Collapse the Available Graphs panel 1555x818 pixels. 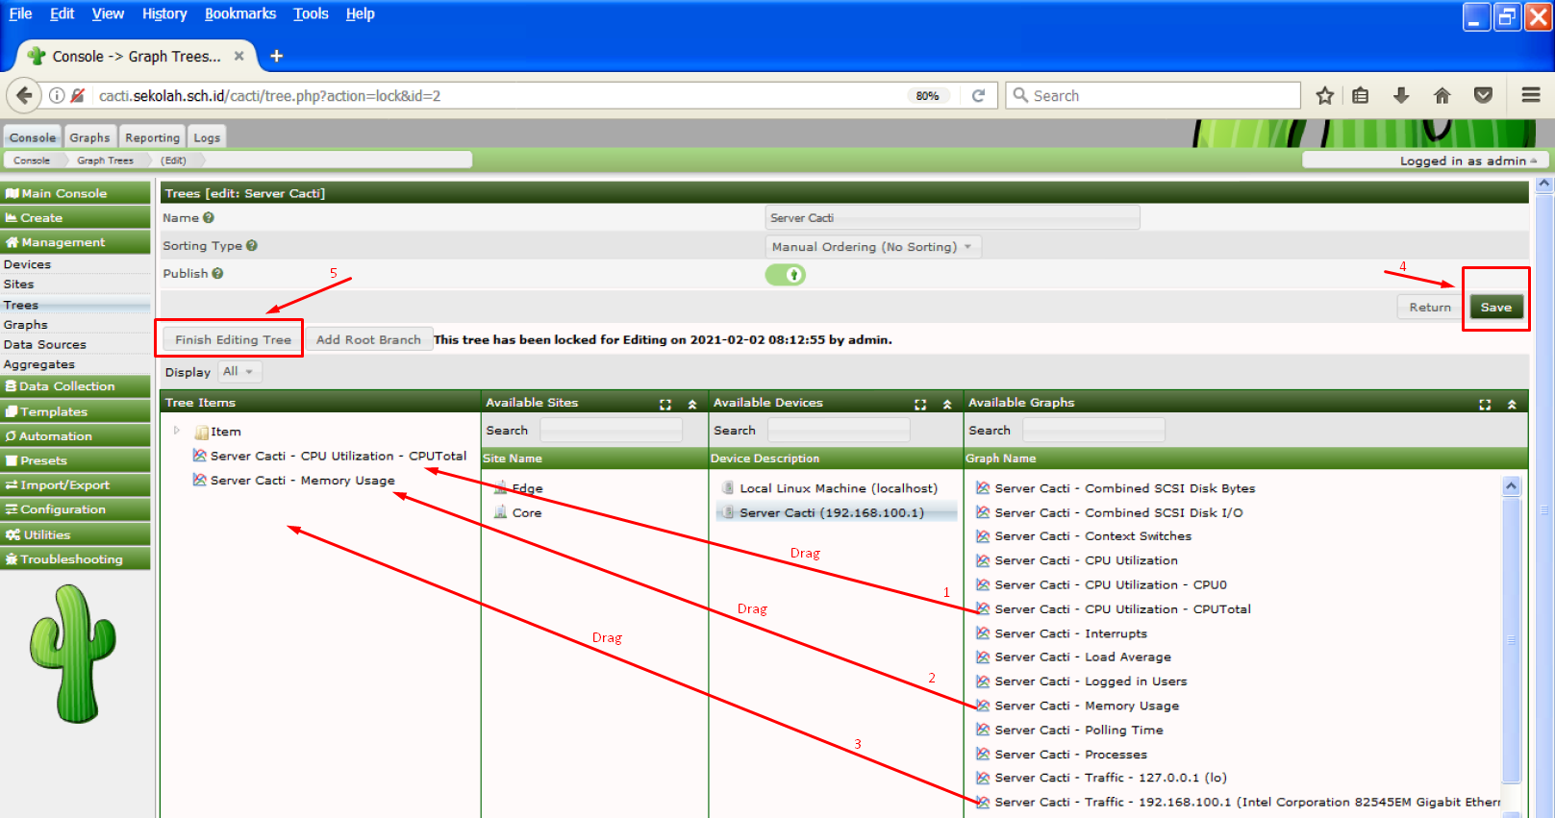tap(1512, 405)
